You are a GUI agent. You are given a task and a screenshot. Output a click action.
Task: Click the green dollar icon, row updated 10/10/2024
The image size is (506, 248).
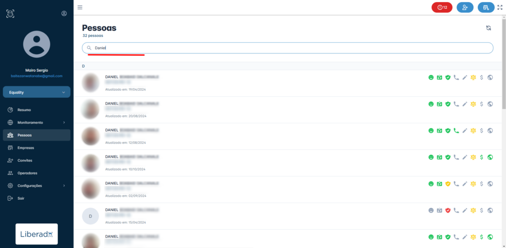click(481, 157)
